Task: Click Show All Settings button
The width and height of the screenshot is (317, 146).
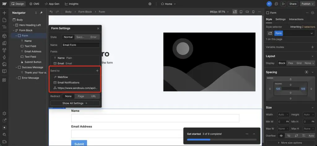Action: [75, 103]
